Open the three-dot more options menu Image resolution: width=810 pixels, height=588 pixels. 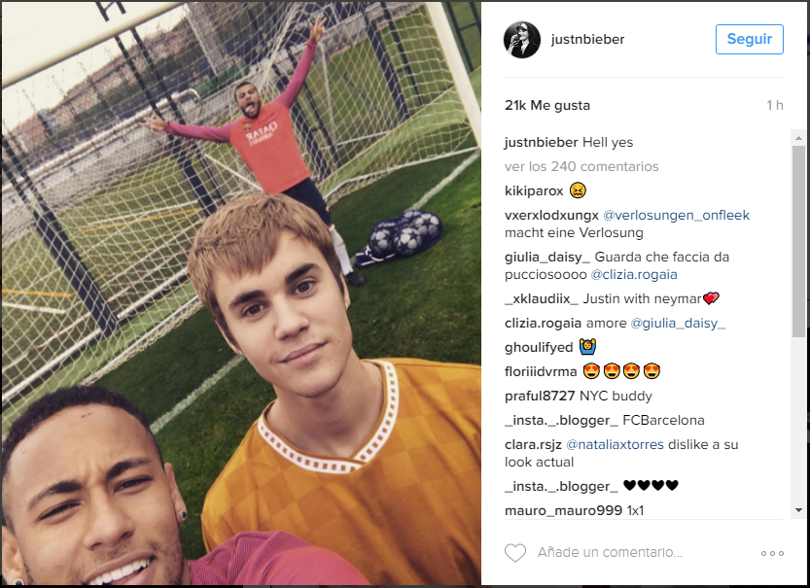[772, 553]
